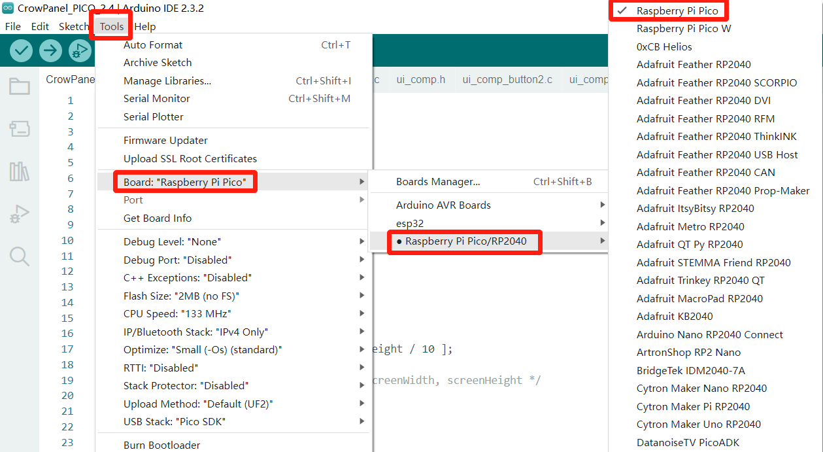The width and height of the screenshot is (823, 452).
Task: Open Serial Plotter from the menu
Action: [235, 117]
